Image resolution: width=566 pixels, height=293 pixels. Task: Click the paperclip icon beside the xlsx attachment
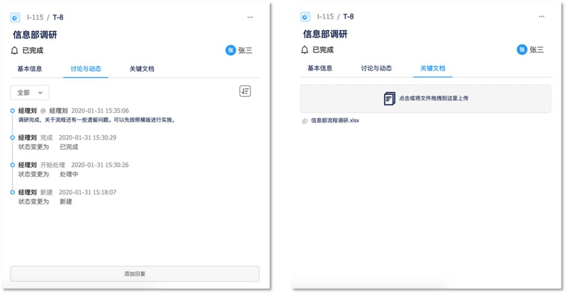click(305, 121)
